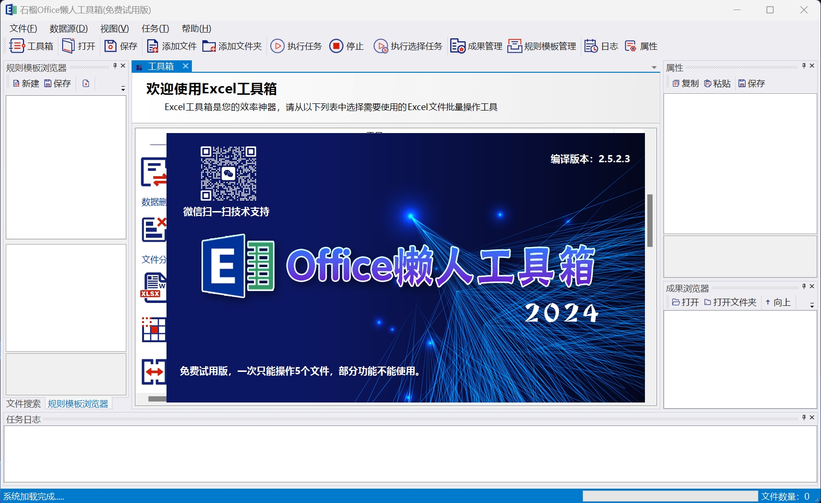Start the 执行任务 run task button
Viewport: 821px width, 503px height.
[296, 46]
